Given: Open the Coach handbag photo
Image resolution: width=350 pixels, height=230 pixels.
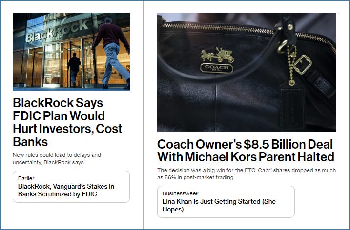Looking at the screenshot, I should 247,72.
